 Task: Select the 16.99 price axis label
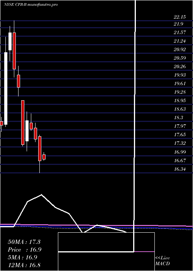(x=180, y=152)
